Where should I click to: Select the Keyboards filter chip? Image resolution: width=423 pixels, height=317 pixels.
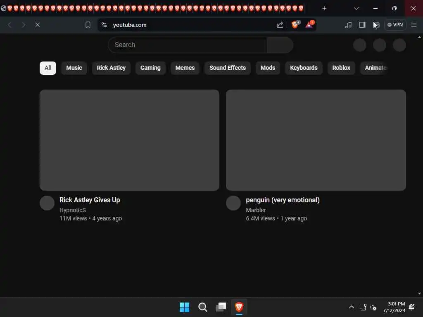(x=304, y=68)
